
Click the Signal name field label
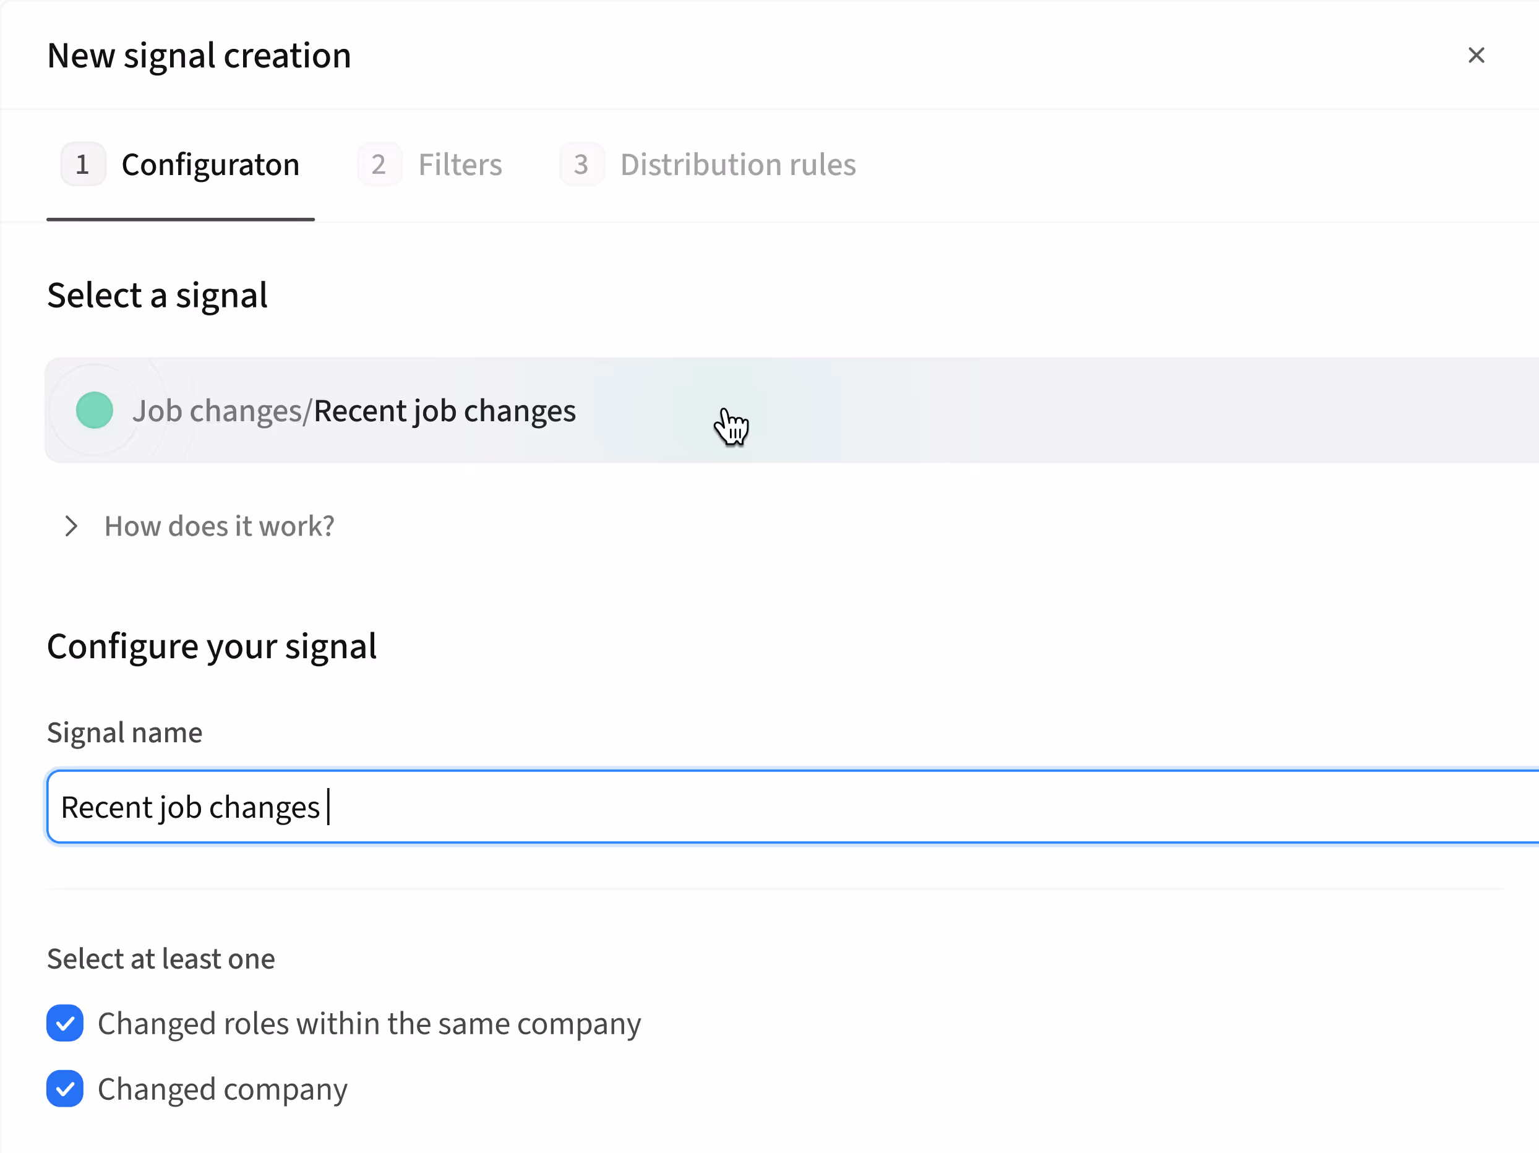point(124,732)
